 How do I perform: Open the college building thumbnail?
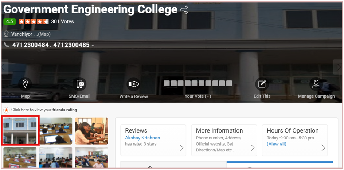20,131
